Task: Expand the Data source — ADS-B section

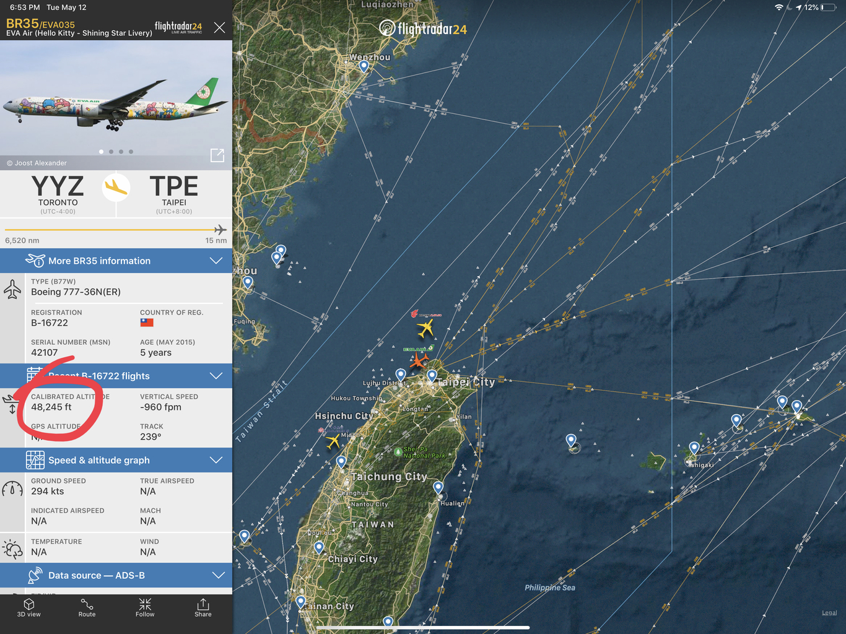Action: tap(116, 575)
